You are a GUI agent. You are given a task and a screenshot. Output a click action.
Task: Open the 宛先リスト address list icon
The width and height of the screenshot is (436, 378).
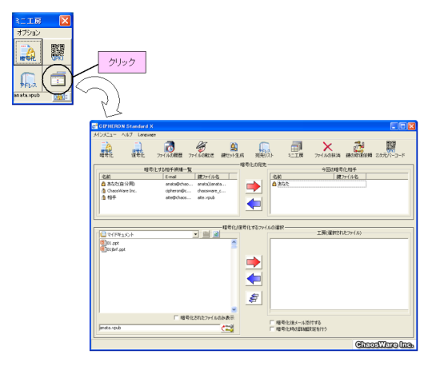pos(265,149)
